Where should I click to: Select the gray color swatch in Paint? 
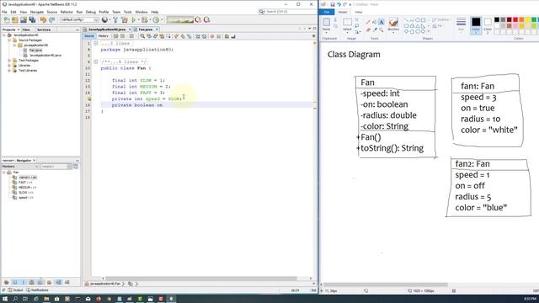(x=503, y=20)
